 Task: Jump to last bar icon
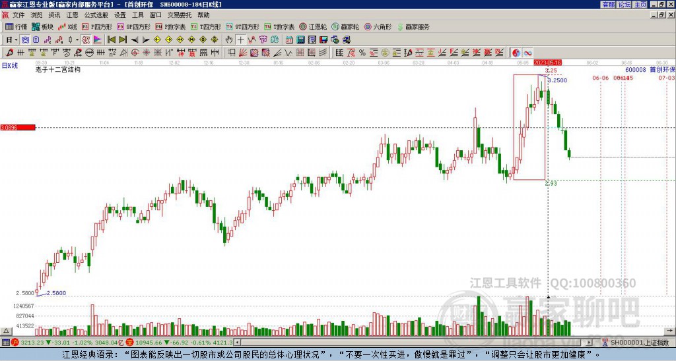point(123,40)
